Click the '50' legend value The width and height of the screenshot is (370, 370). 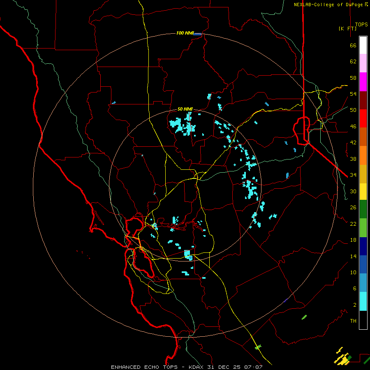[x=353, y=110]
